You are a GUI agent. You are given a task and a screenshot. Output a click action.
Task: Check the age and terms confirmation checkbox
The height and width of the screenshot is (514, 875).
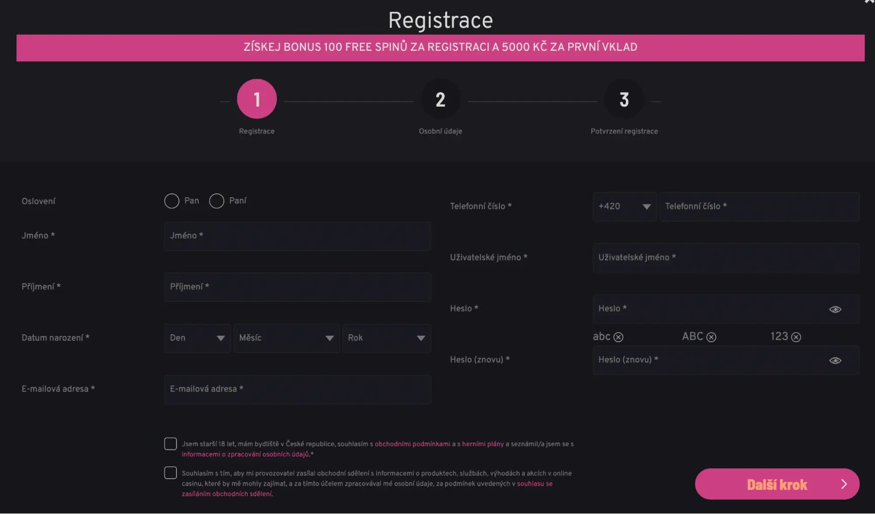170,444
